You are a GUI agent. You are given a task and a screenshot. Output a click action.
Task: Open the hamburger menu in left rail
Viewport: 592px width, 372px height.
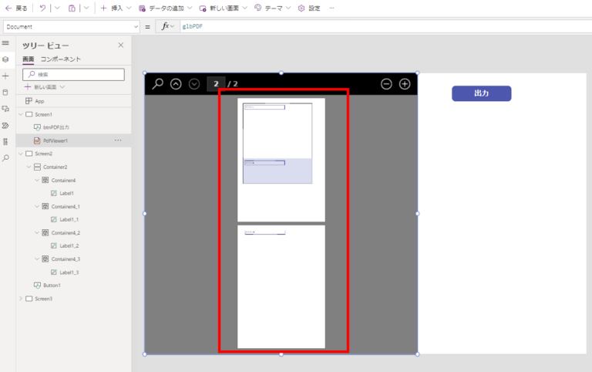click(x=5, y=43)
